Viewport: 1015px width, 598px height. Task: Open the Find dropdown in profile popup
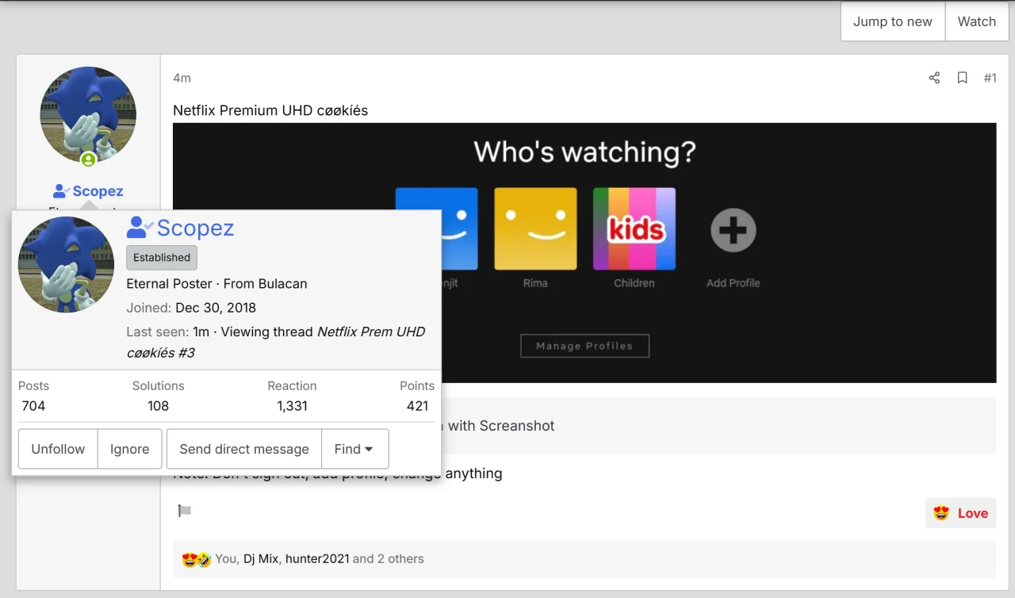click(x=354, y=449)
